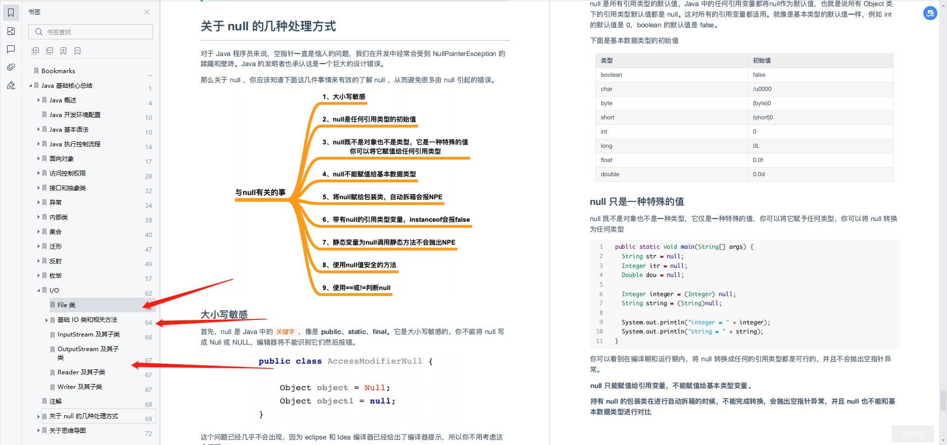The height and width of the screenshot is (445, 947).
Task: Expand the 访问控制权限 bookmark
Action: (x=38, y=174)
